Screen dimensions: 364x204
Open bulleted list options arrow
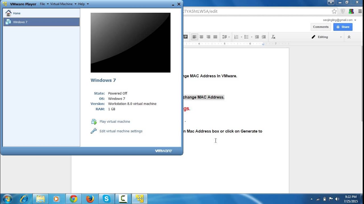click(x=252, y=37)
